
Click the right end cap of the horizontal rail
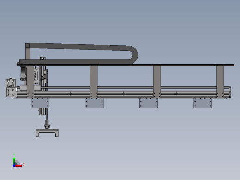(x=230, y=92)
